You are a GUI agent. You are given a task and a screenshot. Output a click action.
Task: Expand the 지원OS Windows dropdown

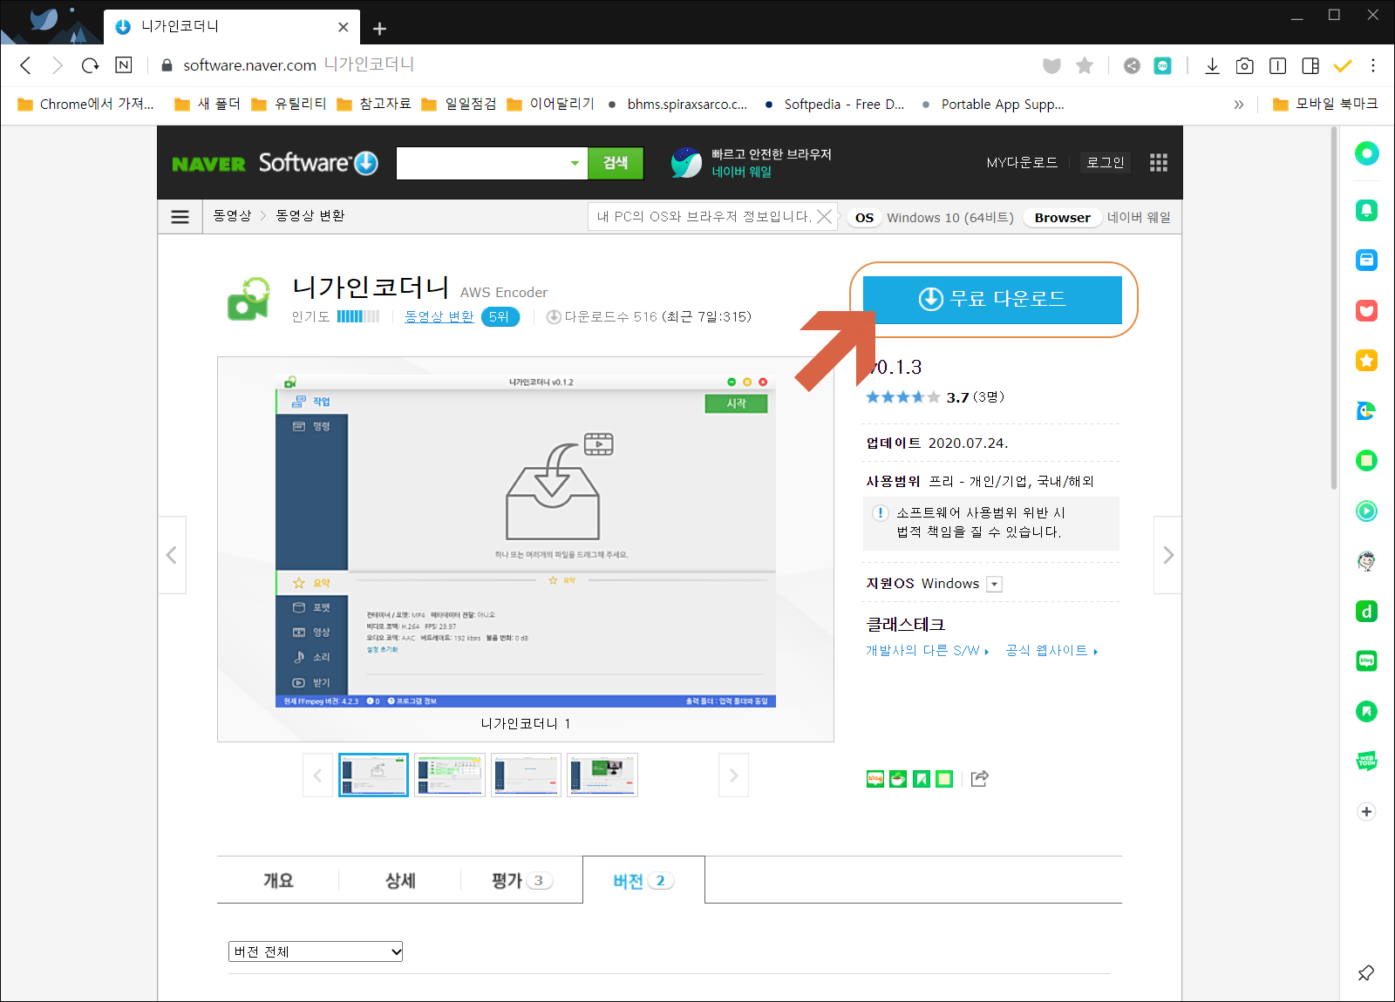tap(995, 585)
